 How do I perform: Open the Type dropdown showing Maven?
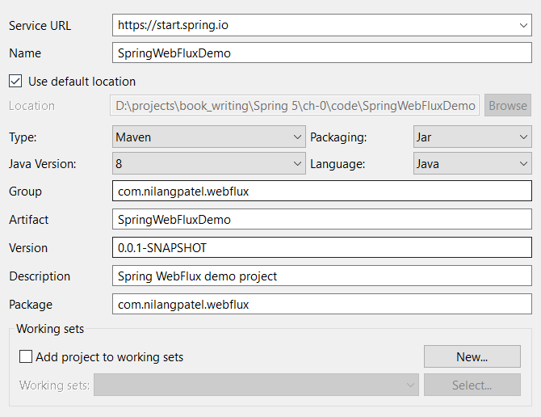(208, 137)
